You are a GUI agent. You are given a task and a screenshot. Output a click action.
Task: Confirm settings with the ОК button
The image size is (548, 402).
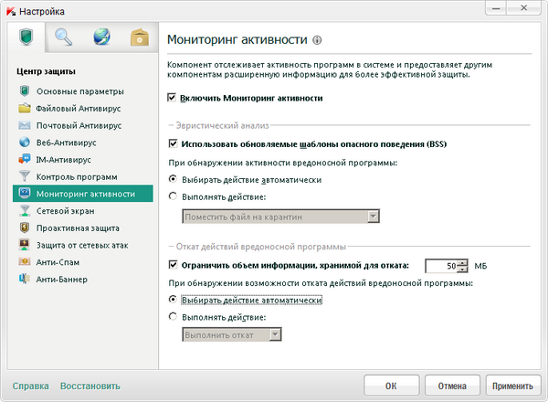391,386
